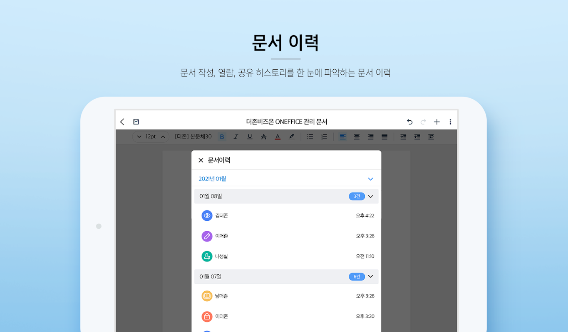Apply a numbered list
The image size is (568, 332).
324,137
